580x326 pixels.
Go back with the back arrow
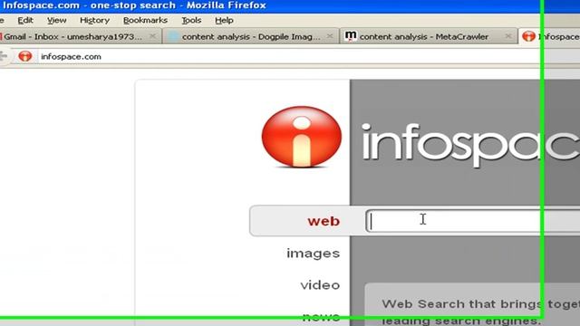click(x=4, y=56)
